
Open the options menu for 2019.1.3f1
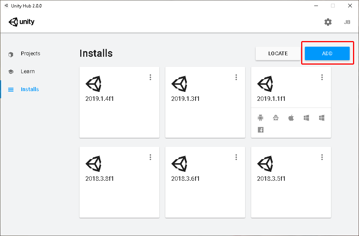pos(236,77)
